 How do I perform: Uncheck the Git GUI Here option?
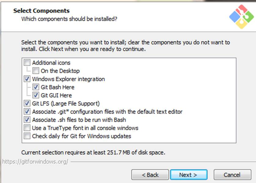point(35,95)
